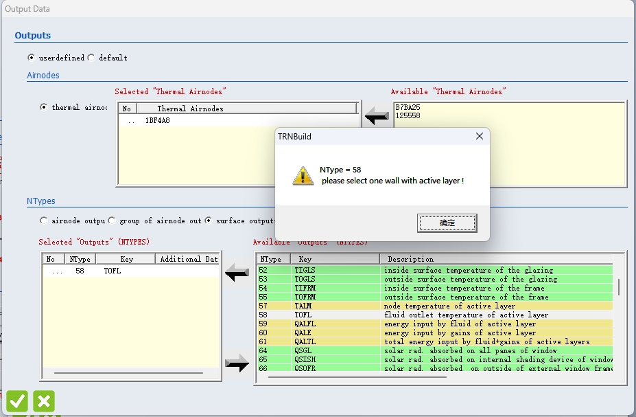Click the yellow warning icon in the dialog
Viewport: 636px width, 417px height.
tap(303, 175)
